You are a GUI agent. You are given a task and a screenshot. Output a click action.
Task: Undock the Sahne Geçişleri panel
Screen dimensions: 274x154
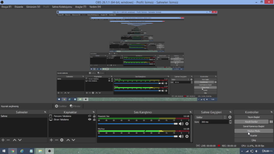pyautogui.click(x=230, y=112)
